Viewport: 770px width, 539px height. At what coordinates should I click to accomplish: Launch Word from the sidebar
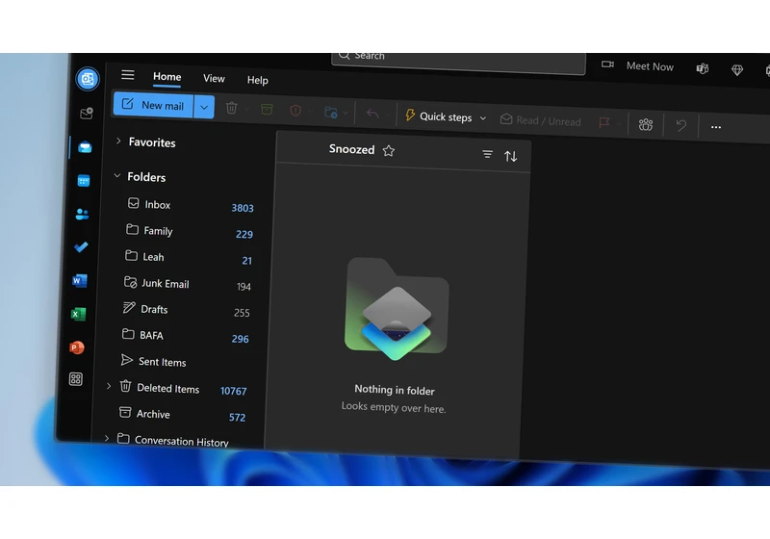(80, 280)
